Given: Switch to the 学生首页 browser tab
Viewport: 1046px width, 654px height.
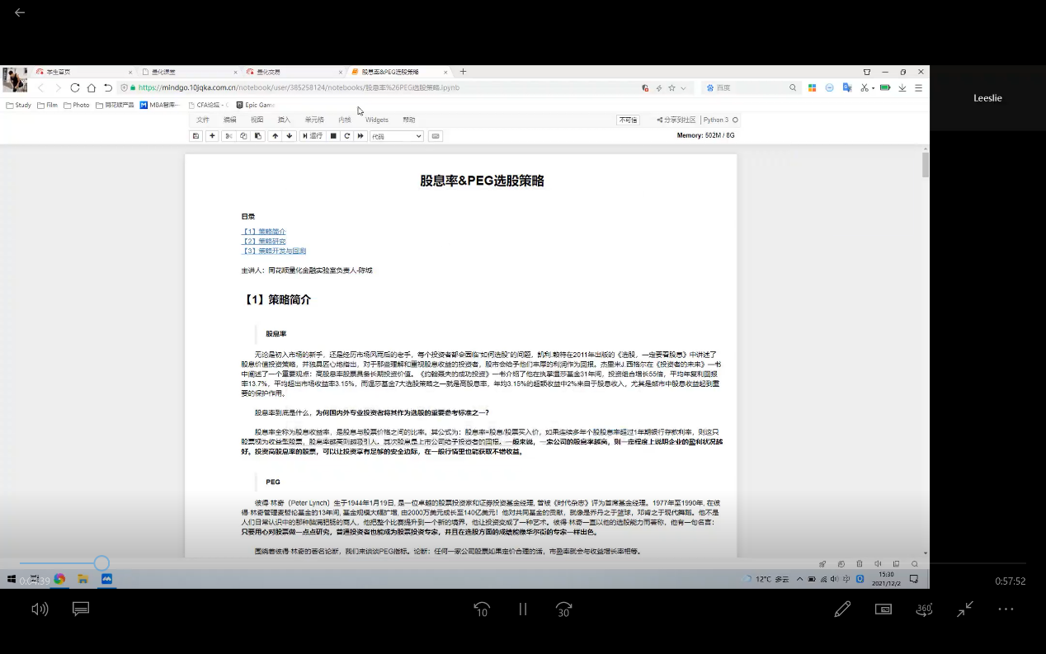Looking at the screenshot, I should [x=81, y=72].
